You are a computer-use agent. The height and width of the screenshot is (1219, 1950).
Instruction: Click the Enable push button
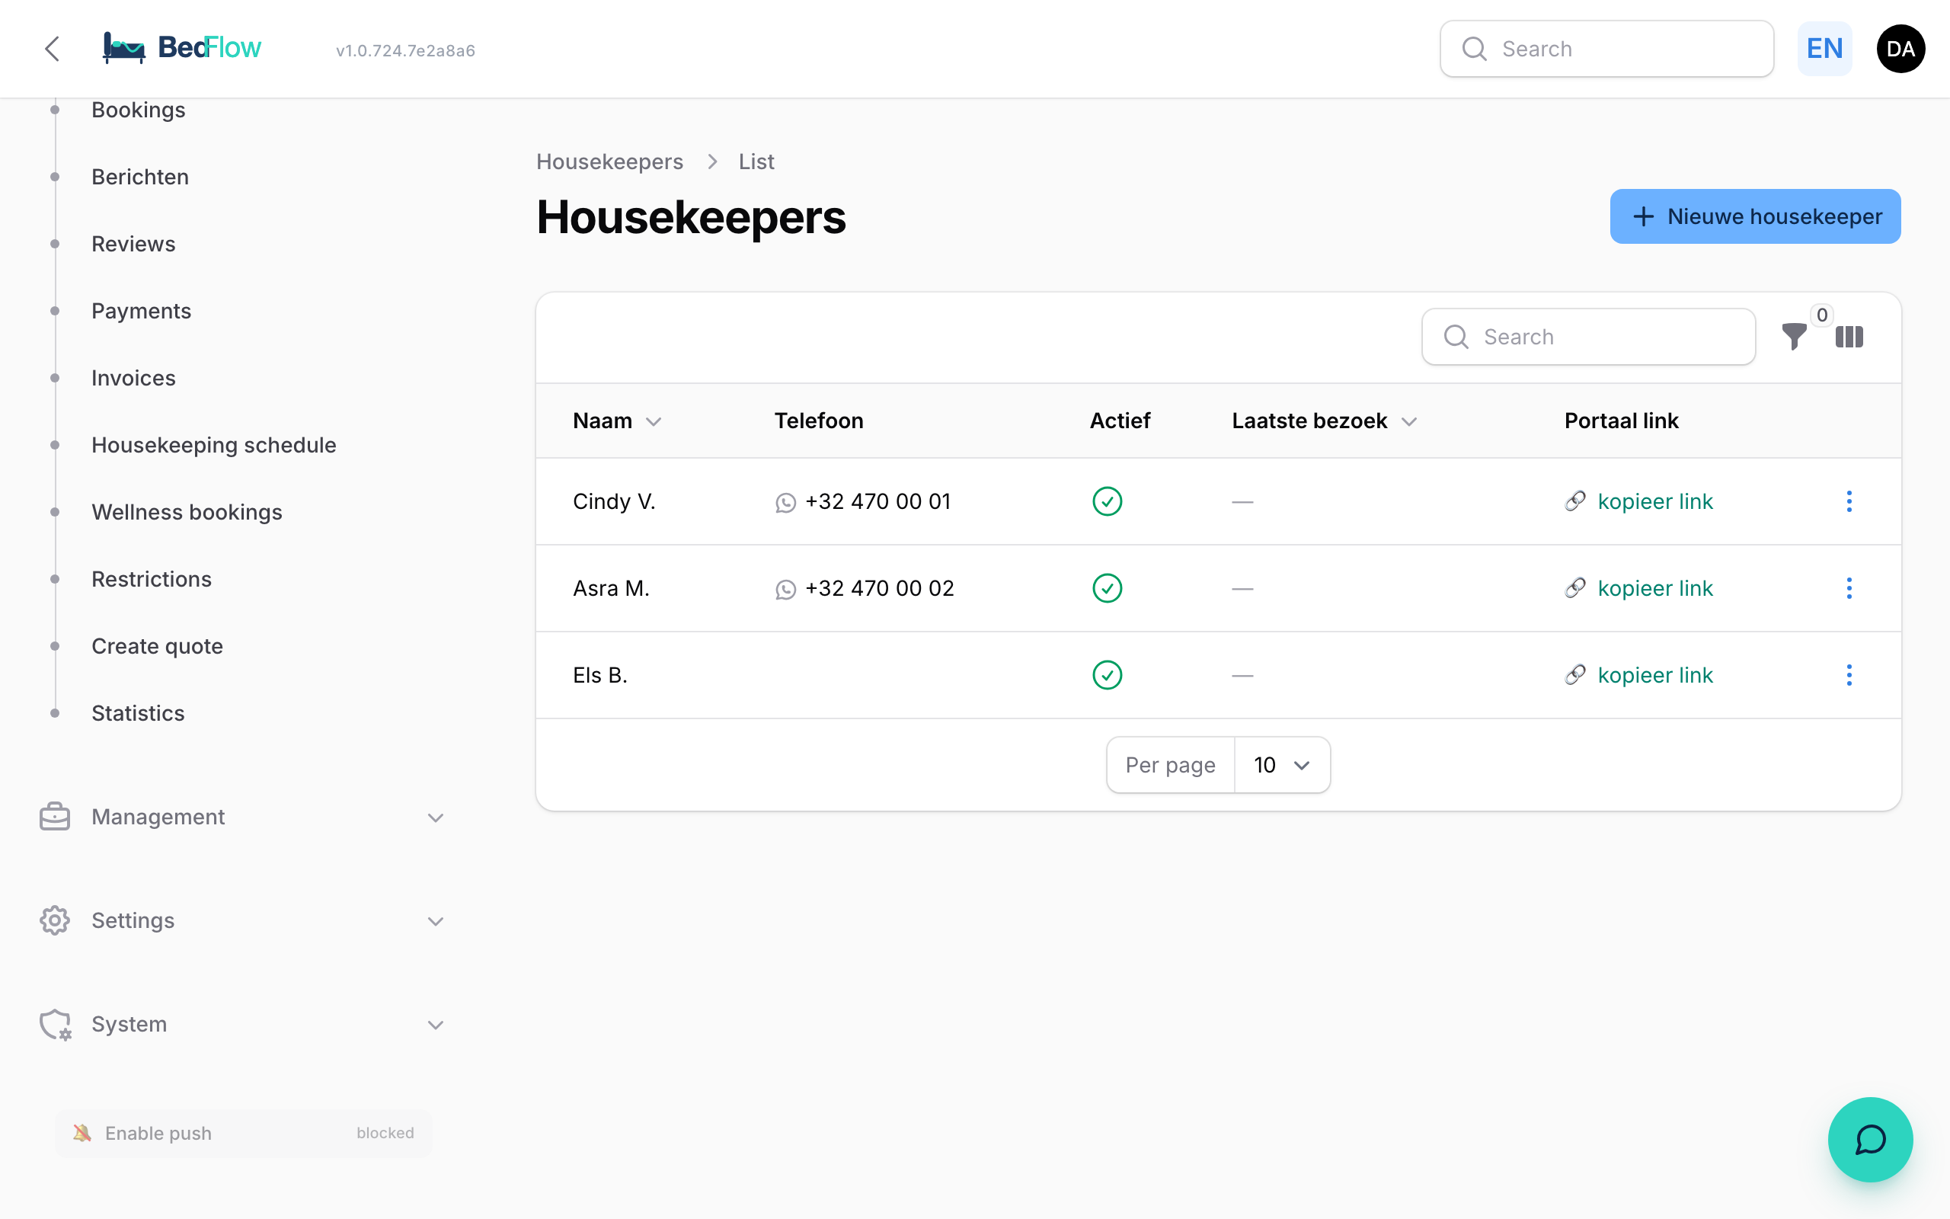pos(243,1133)
